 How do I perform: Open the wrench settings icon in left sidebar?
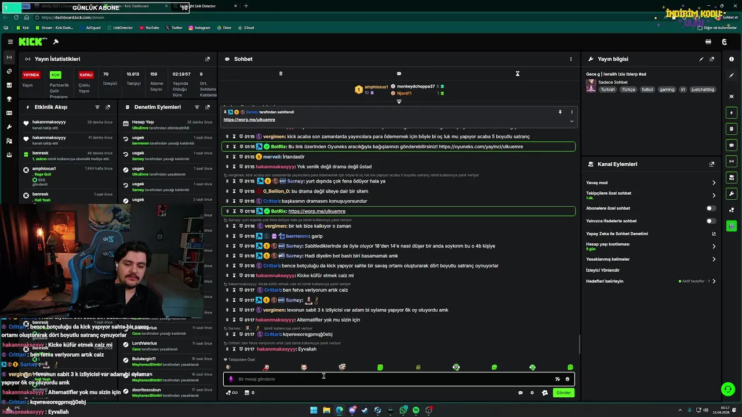point(9,127)
